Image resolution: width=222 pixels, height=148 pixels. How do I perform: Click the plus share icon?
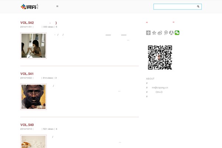click(148, 33)
